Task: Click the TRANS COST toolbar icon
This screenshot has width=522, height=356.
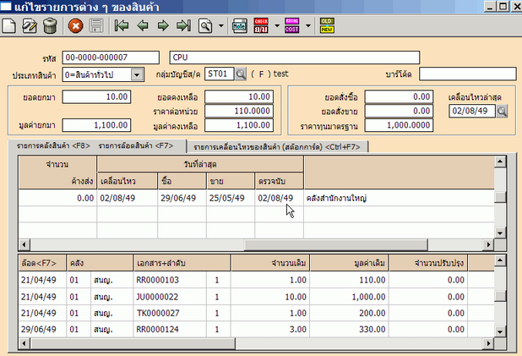Action: (291, 26)
